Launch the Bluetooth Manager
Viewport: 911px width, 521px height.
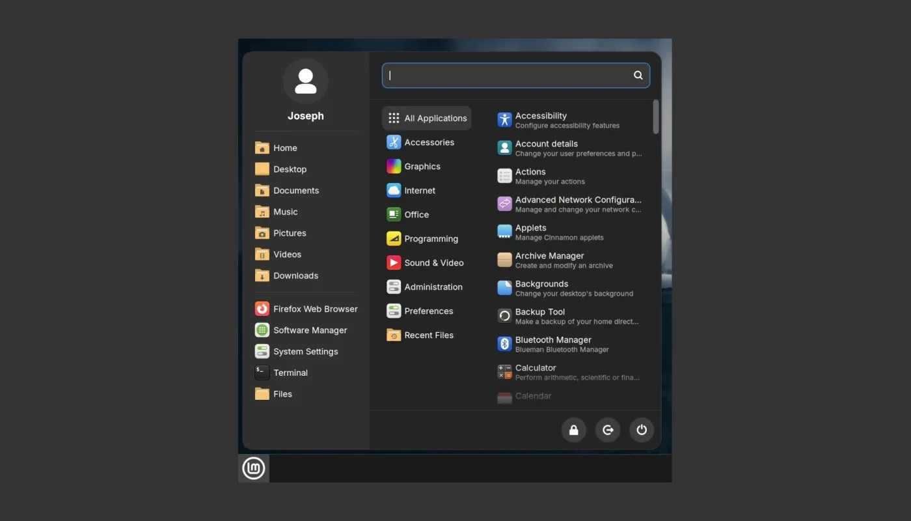click(x=553, y=344)
